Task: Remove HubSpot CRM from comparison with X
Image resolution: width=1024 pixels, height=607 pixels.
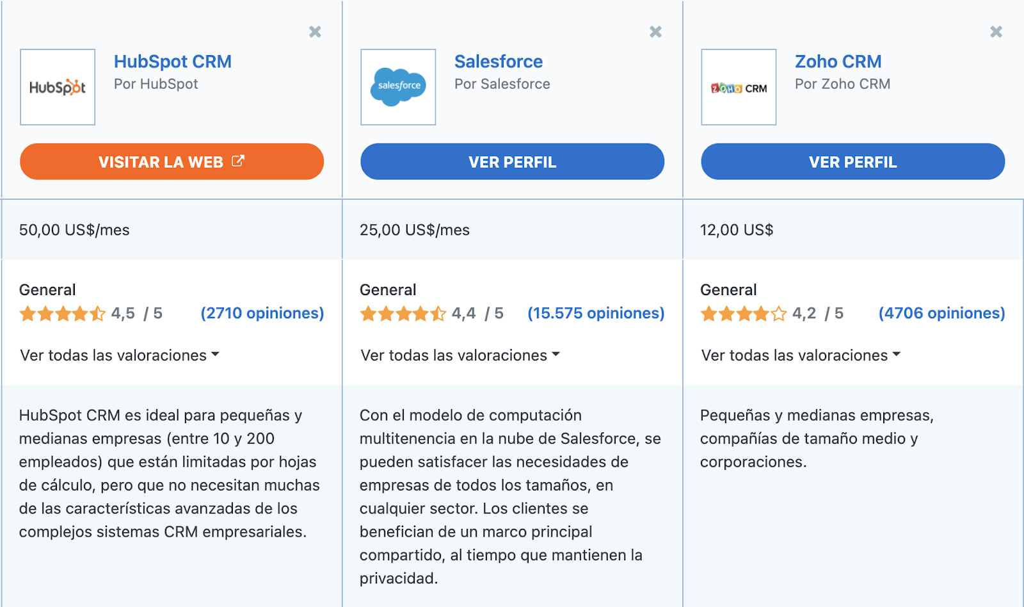Action: click(x=315, y=32)
